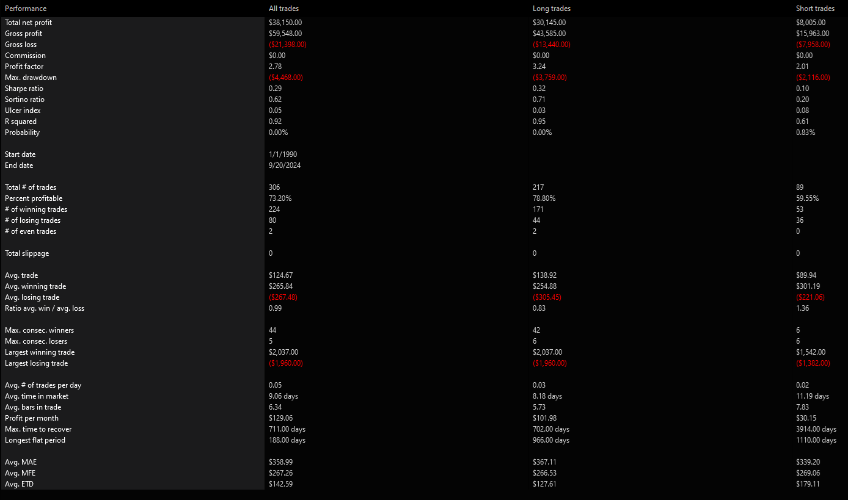Click the Performance column header
Screen dimensions: 848x500
click(26, 9)
